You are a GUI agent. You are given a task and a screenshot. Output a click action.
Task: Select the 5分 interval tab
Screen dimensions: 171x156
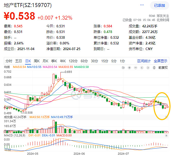point(114,61)
